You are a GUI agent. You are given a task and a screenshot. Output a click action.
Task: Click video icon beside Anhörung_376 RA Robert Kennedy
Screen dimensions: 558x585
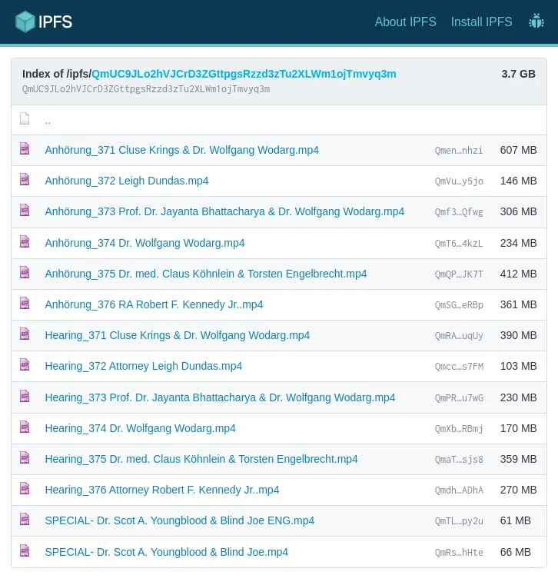25,303
